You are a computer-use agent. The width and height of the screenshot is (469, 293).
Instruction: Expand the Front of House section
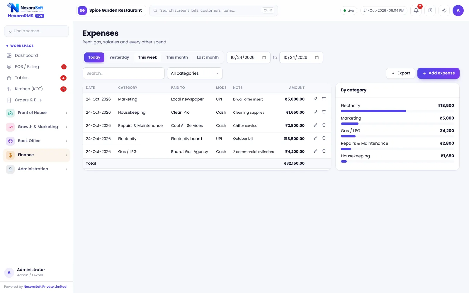pos(36,113)
